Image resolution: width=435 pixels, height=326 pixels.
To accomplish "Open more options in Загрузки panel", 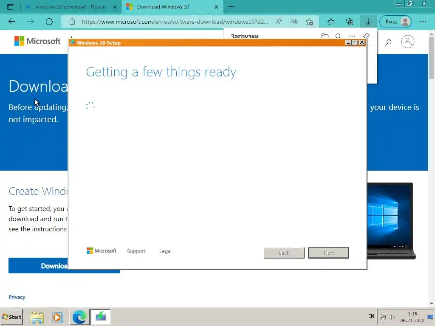I will (352, 36).
